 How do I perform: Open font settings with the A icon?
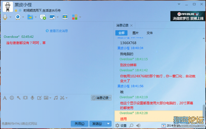click(x=5, y=98)
